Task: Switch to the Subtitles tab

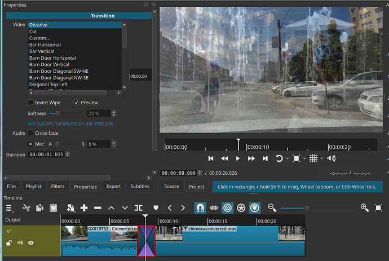Action: [140, 187]
